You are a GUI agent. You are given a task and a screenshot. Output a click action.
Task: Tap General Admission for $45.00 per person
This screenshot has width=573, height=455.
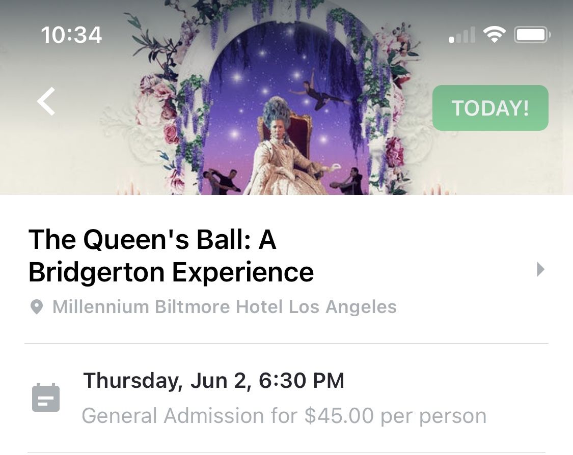[284, 416]
